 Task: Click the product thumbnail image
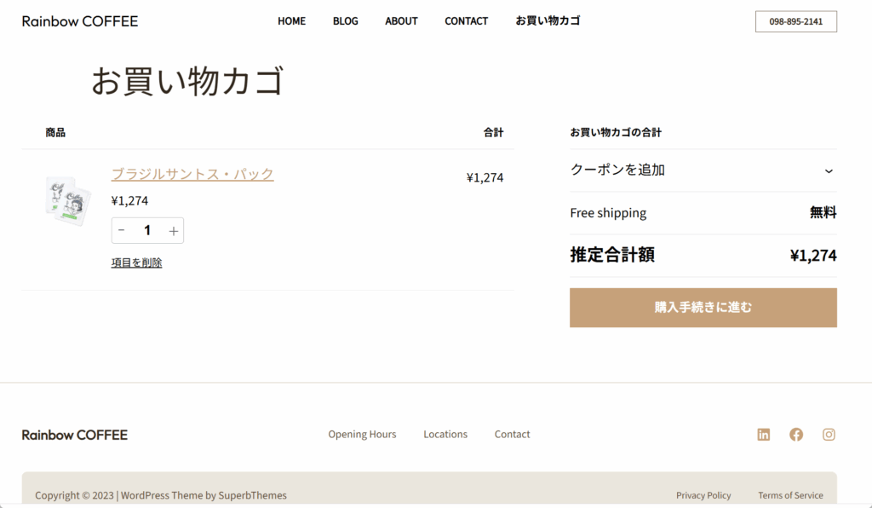68,201
